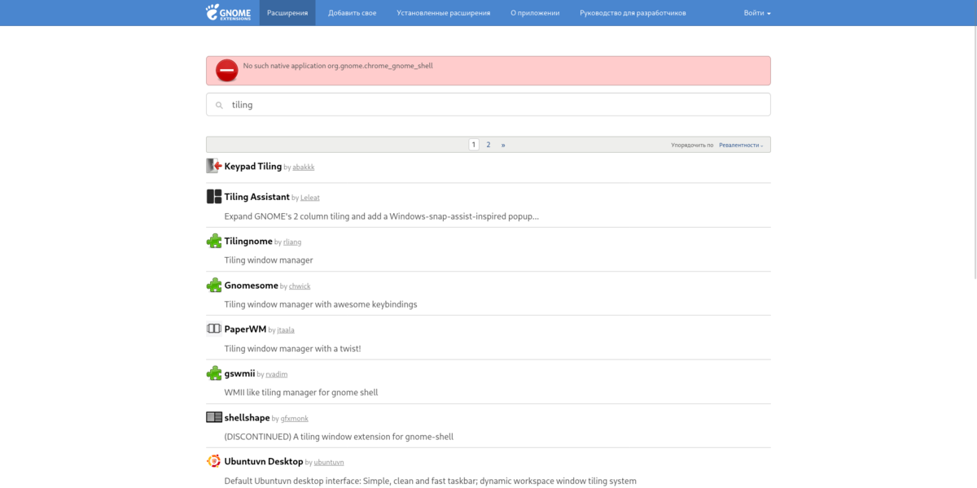This screenshot has height=488, width=977.
Task: Go to results page 2
Action: 488,145
